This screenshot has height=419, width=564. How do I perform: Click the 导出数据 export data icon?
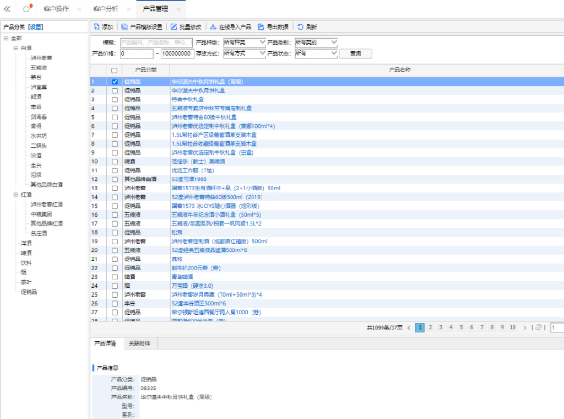pos(261,26)
